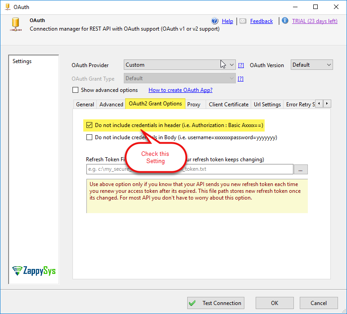Uncheck Do not include credentials in header

click(x=89, y=125)
